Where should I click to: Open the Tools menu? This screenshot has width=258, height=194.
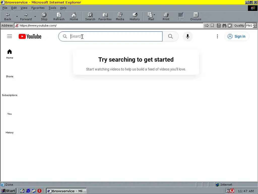coord(52,8)
